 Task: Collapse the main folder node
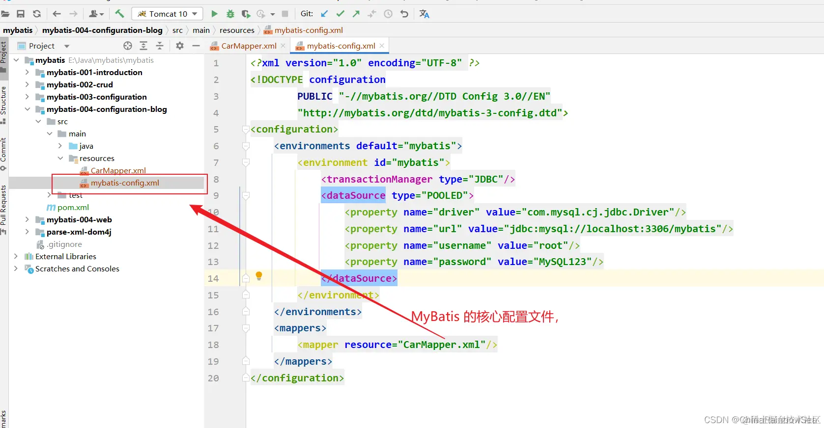point(49,134)
